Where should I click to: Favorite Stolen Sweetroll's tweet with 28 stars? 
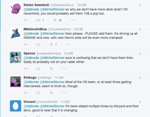(x=55, y=20)
